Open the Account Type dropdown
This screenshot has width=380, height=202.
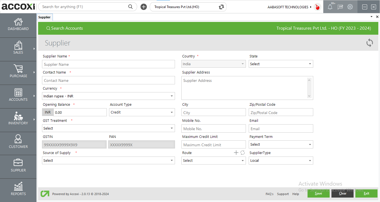142,112
